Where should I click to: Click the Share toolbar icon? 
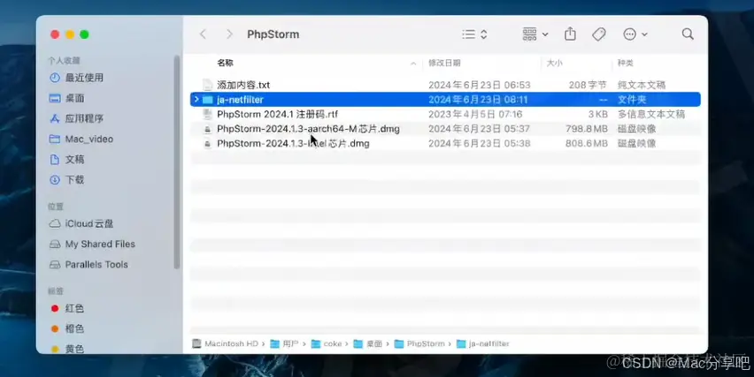pos(570,34)
